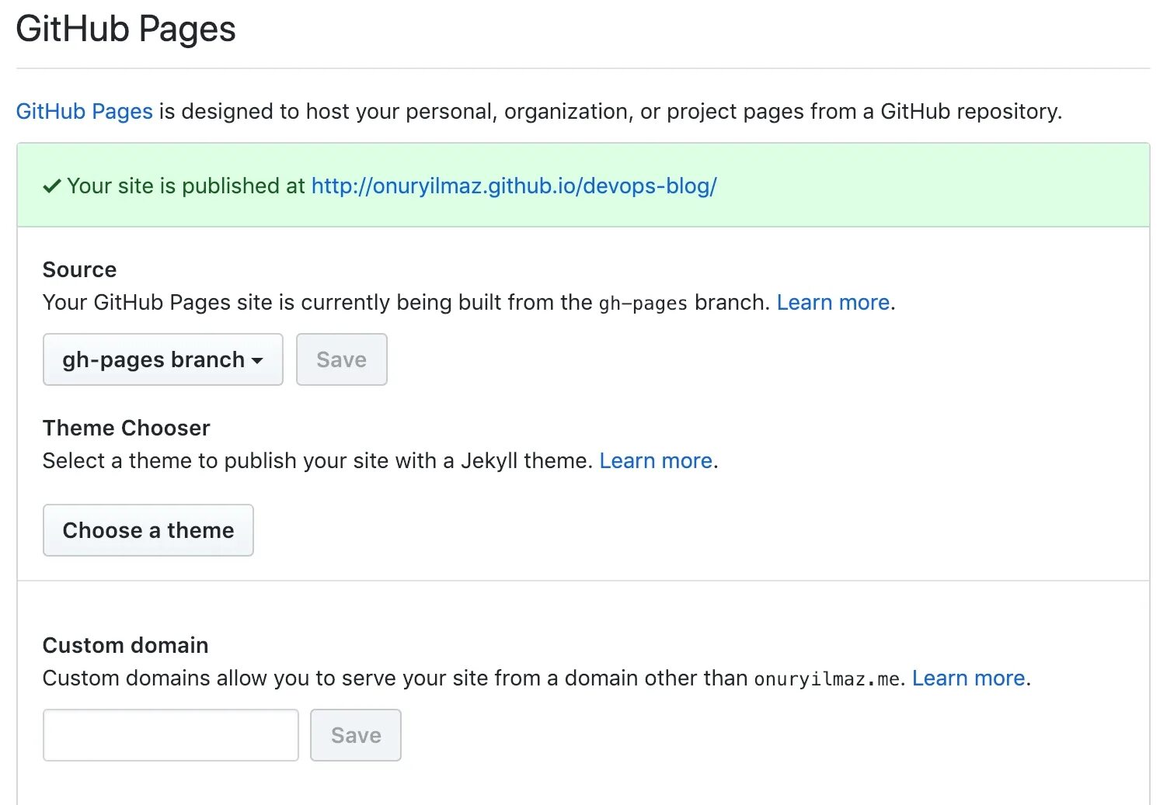Click Save button next to custom domain field
This screenshot has width=1160, height=805.
[356, 735]
